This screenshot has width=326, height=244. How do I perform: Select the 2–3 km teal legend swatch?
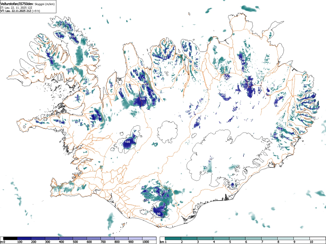(x=189, y=238)
